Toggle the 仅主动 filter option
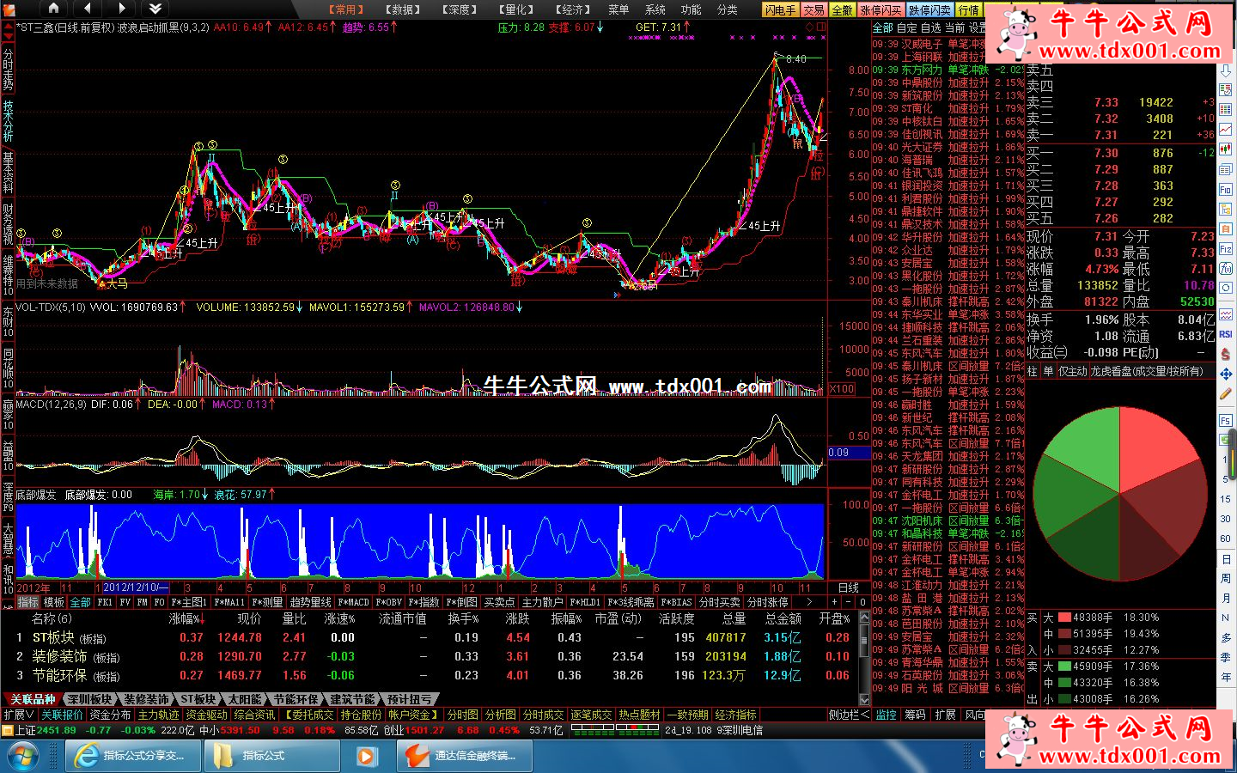 (x=1073, y=371)
